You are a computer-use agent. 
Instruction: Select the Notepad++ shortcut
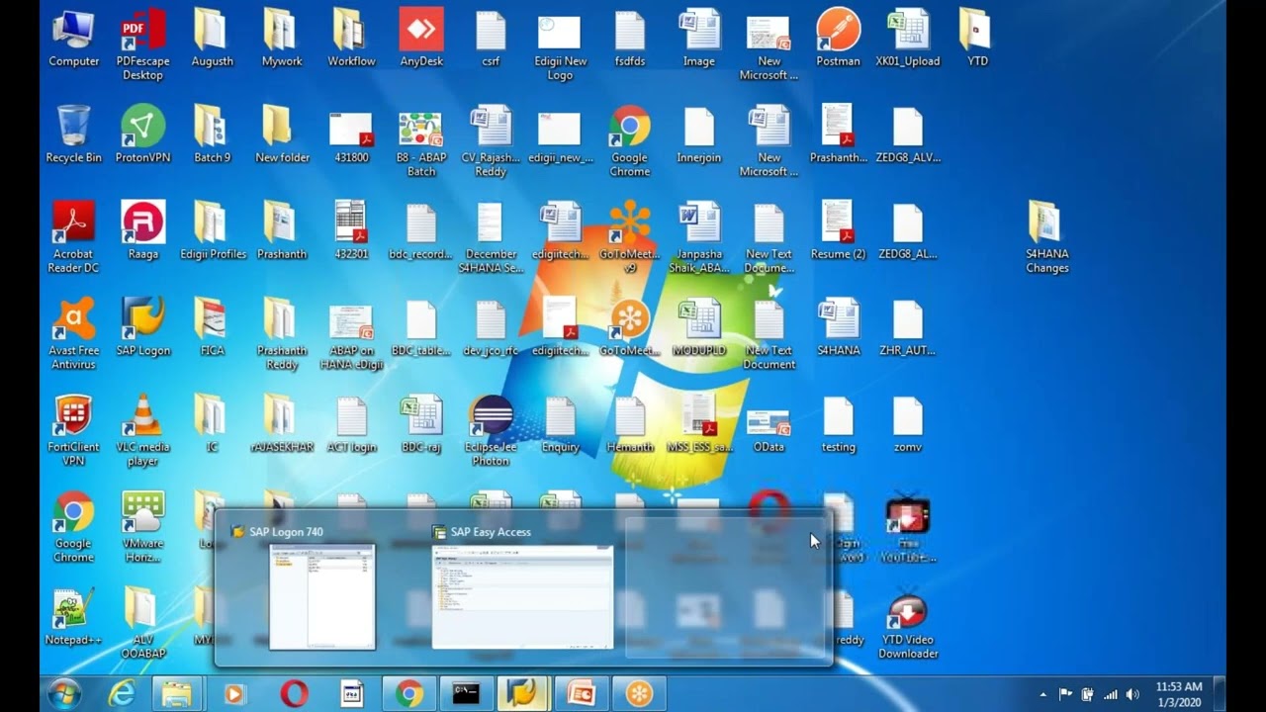[x=73, y=618]
